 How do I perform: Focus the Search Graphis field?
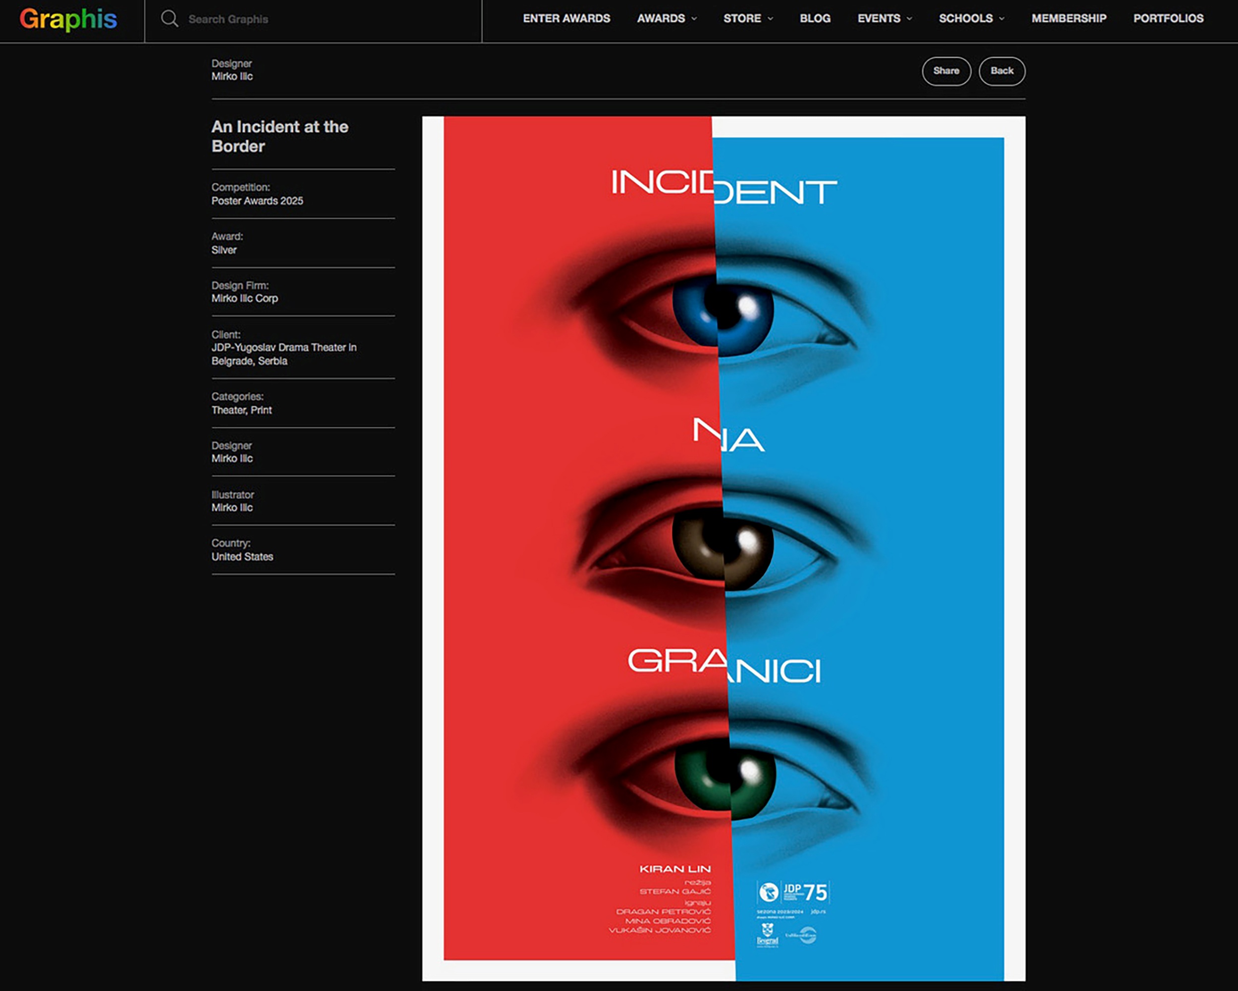(x=313, y=19)
